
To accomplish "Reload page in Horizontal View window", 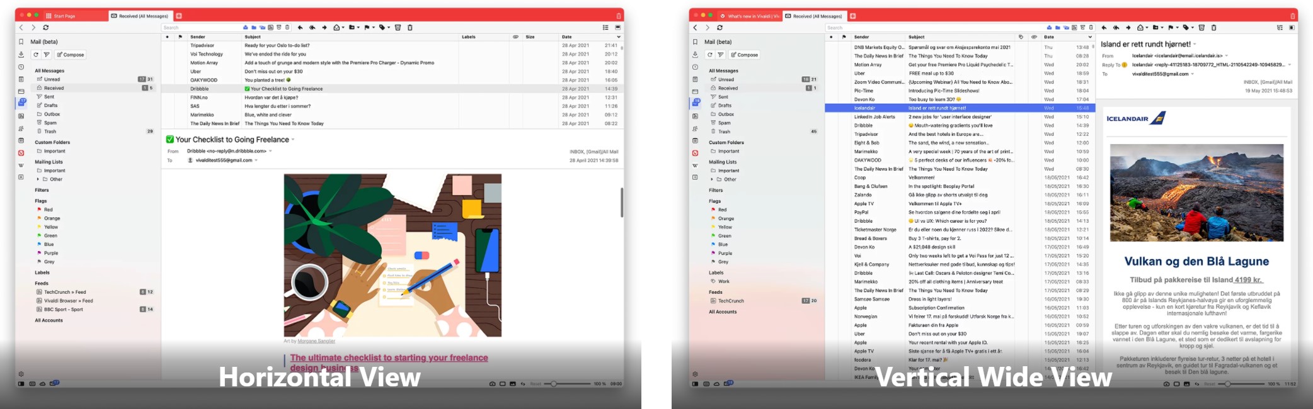I will tap(46, 28).
